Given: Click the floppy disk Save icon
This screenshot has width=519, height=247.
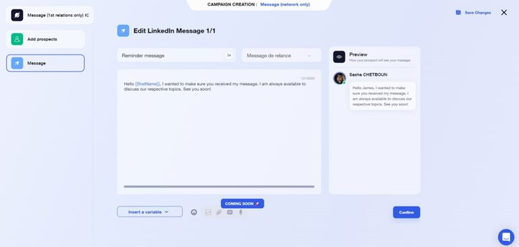Looking at the screenshot, I should click(x=458, y=13).
